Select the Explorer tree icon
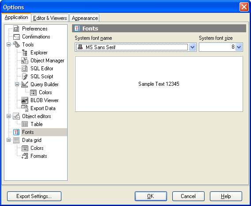The width and height of the screenshot is (251, 206). click(25, 53)
